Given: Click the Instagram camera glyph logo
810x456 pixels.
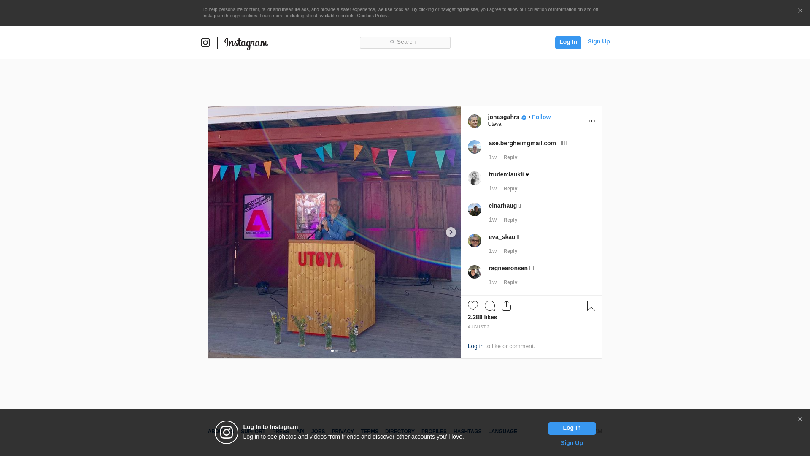Looking at the screenshot, I should click(205, 43).
